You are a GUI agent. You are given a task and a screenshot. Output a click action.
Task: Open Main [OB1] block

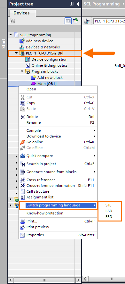(x=47, y=84)
